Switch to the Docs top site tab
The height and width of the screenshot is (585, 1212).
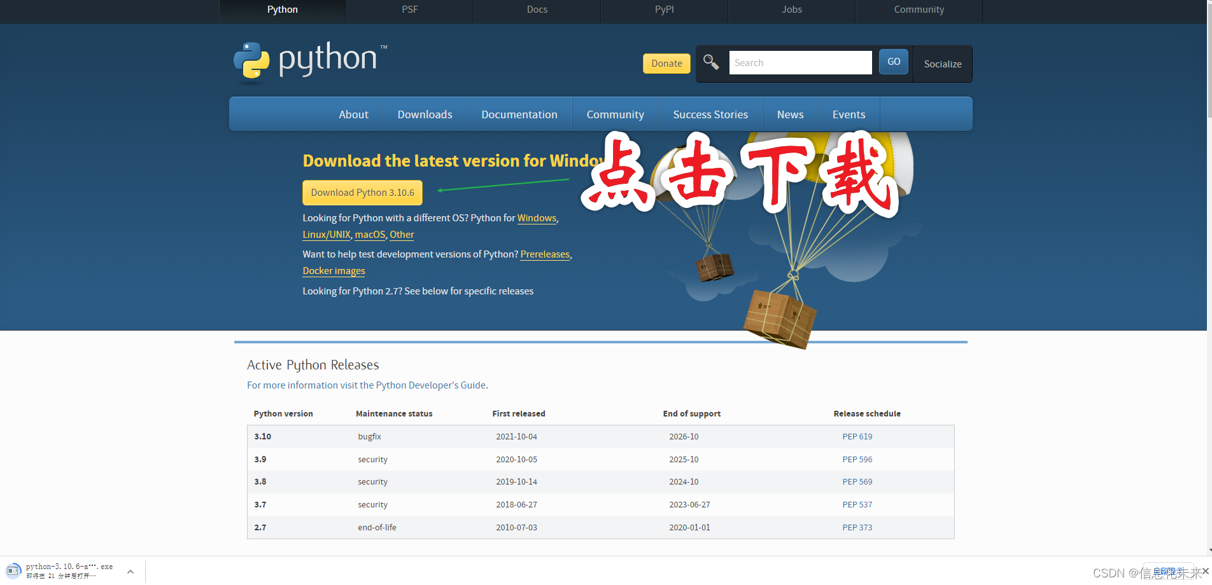pyautogui.click(x=537, y=10)
